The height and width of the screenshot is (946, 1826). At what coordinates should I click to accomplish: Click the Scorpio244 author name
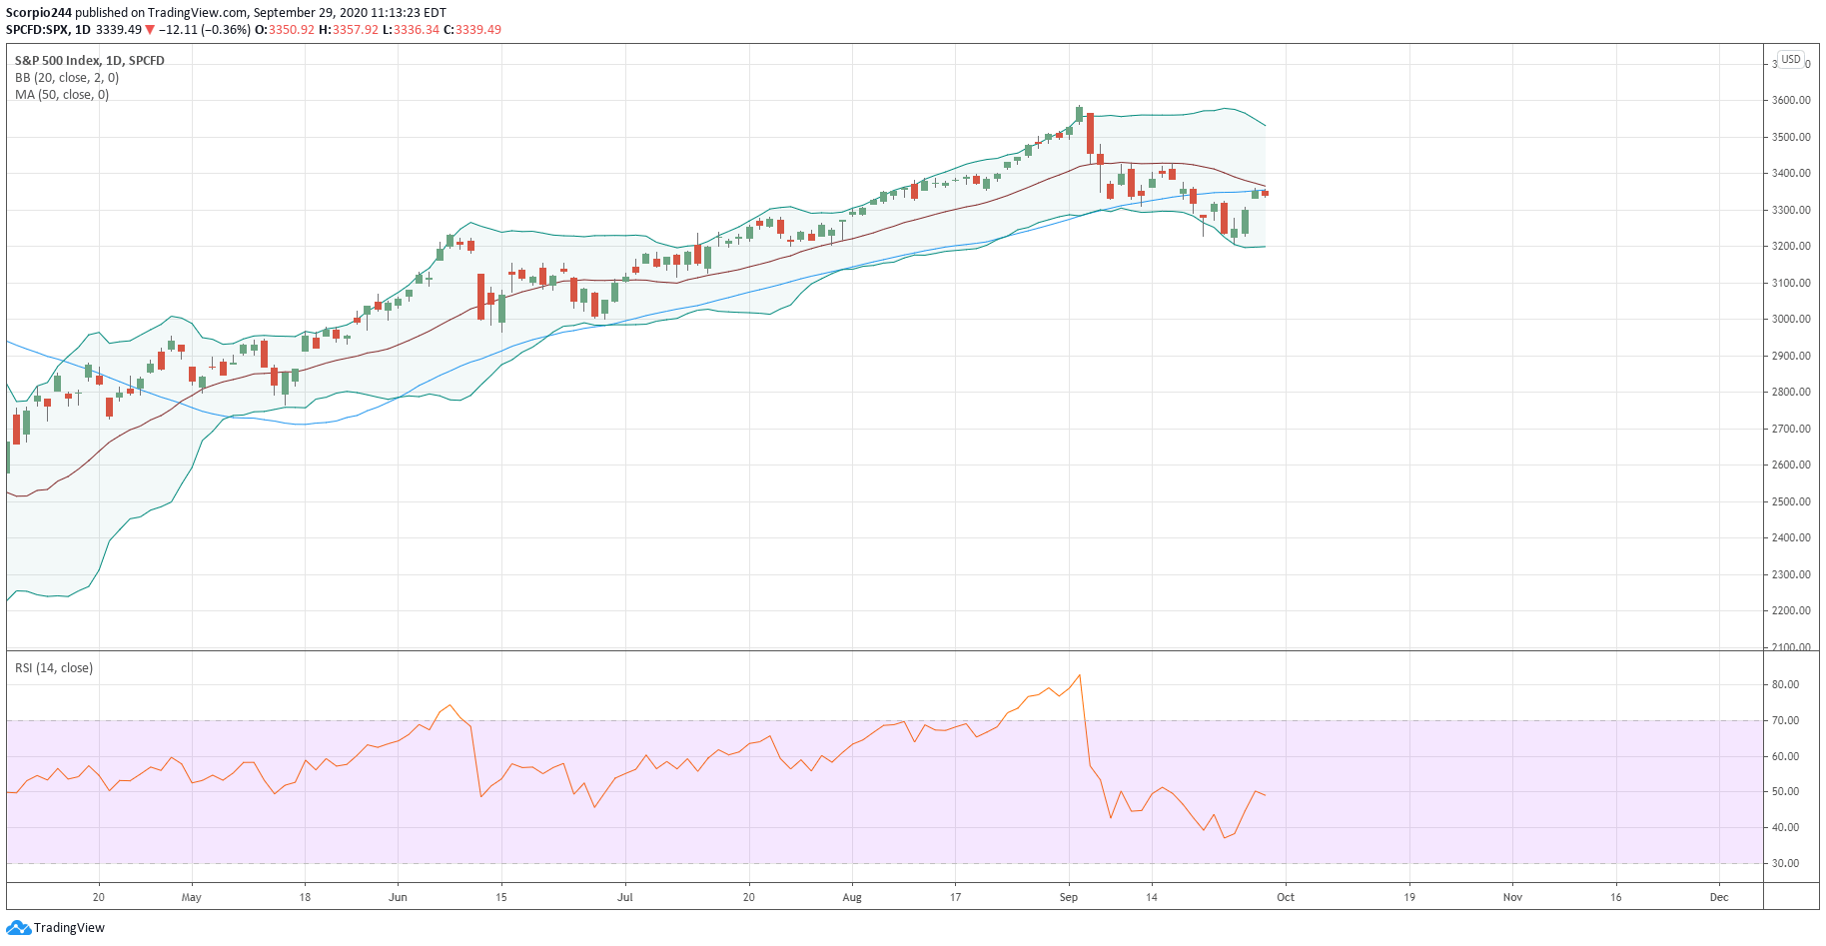(x=39, y=13)
